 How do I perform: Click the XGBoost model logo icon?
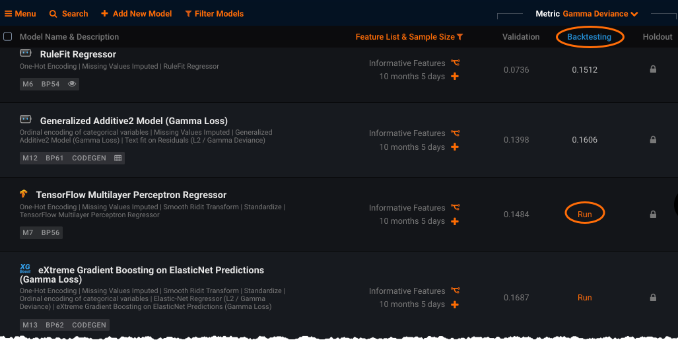coord(25,269)
